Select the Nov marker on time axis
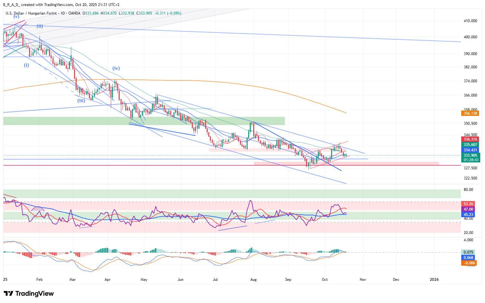The width and height of the screenshot is (485, 303). 363,280
